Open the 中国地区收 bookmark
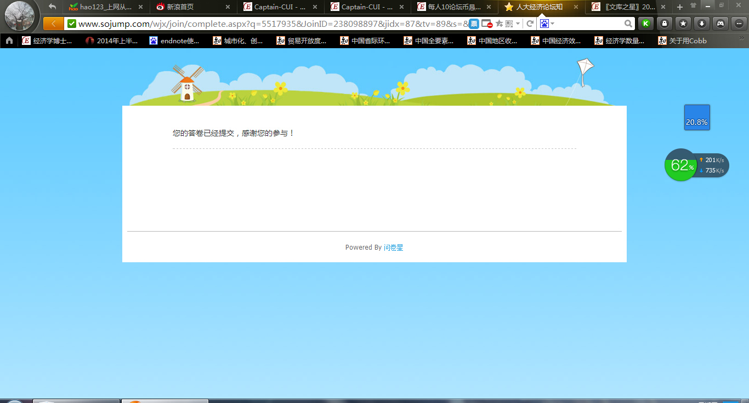Image resolution: width=749 pixels, height=403 pixels. (x=492, y=41)
